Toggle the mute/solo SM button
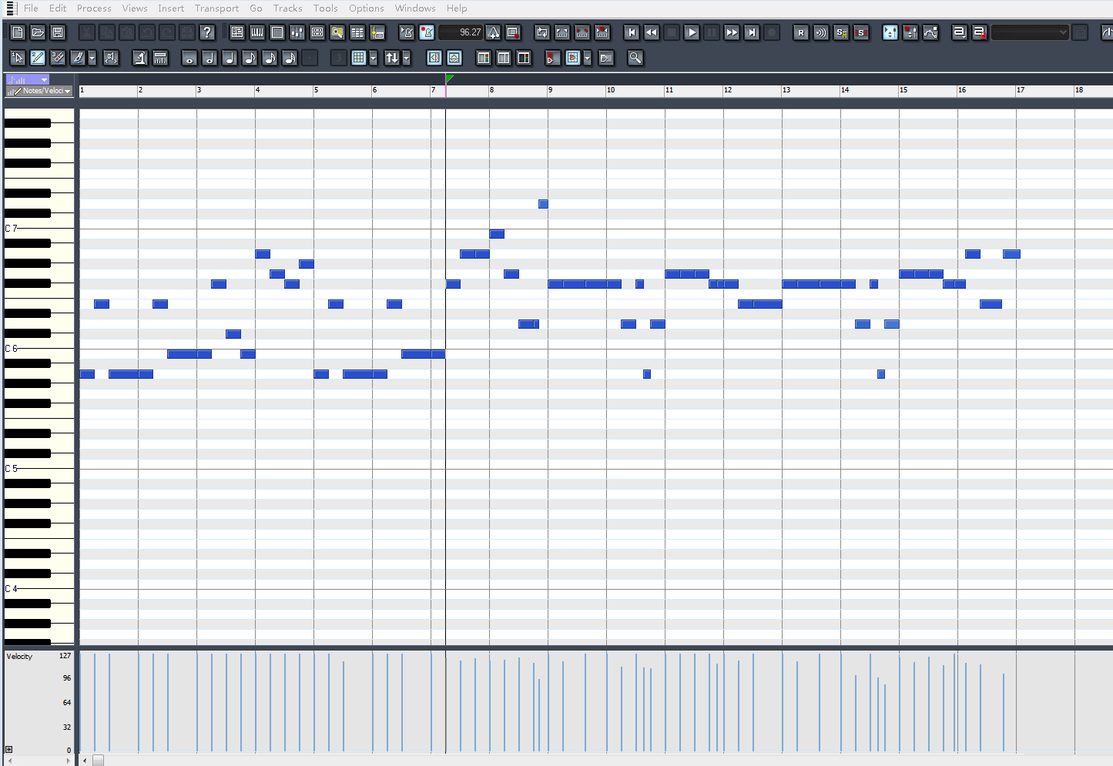 (x=841, y=32)
